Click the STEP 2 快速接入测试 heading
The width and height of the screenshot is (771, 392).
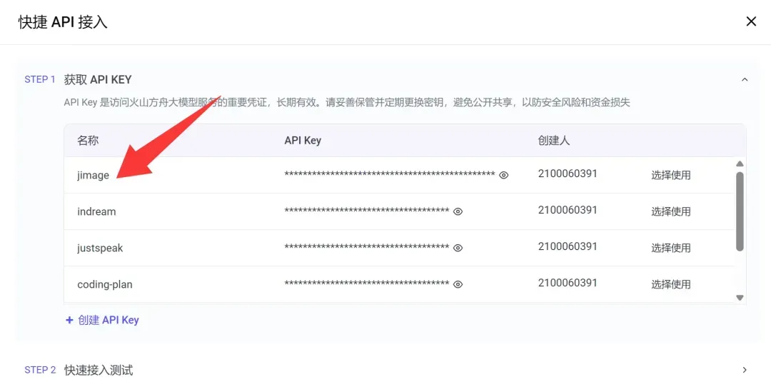[x=99, y=370]
